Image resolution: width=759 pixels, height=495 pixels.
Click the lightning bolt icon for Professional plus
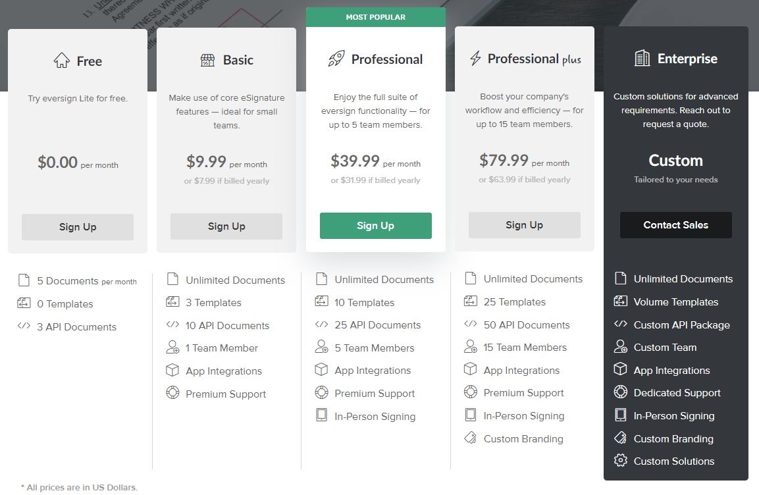(475, 58)
